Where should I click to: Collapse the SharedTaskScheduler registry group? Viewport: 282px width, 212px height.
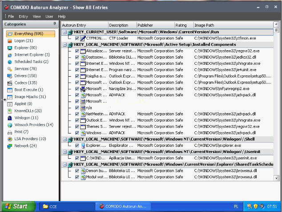(x=65, y=165)
